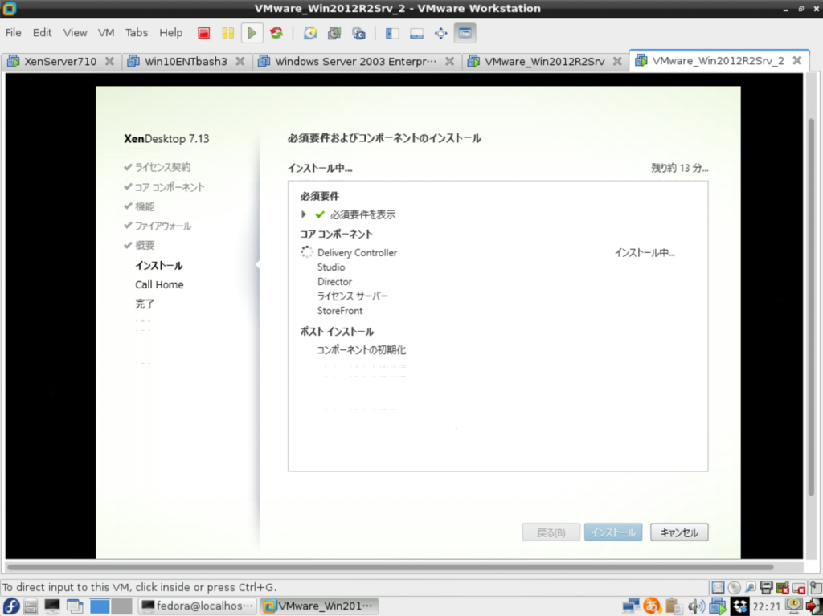Expand the 必須要件を表示 disclosure triangle
This screenshot has width=823, height=616.
[x=303, y=214]
